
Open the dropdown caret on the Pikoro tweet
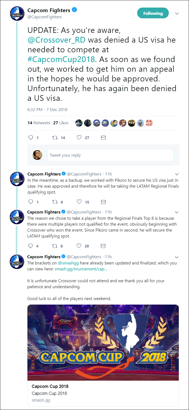(x=177, y=174)
